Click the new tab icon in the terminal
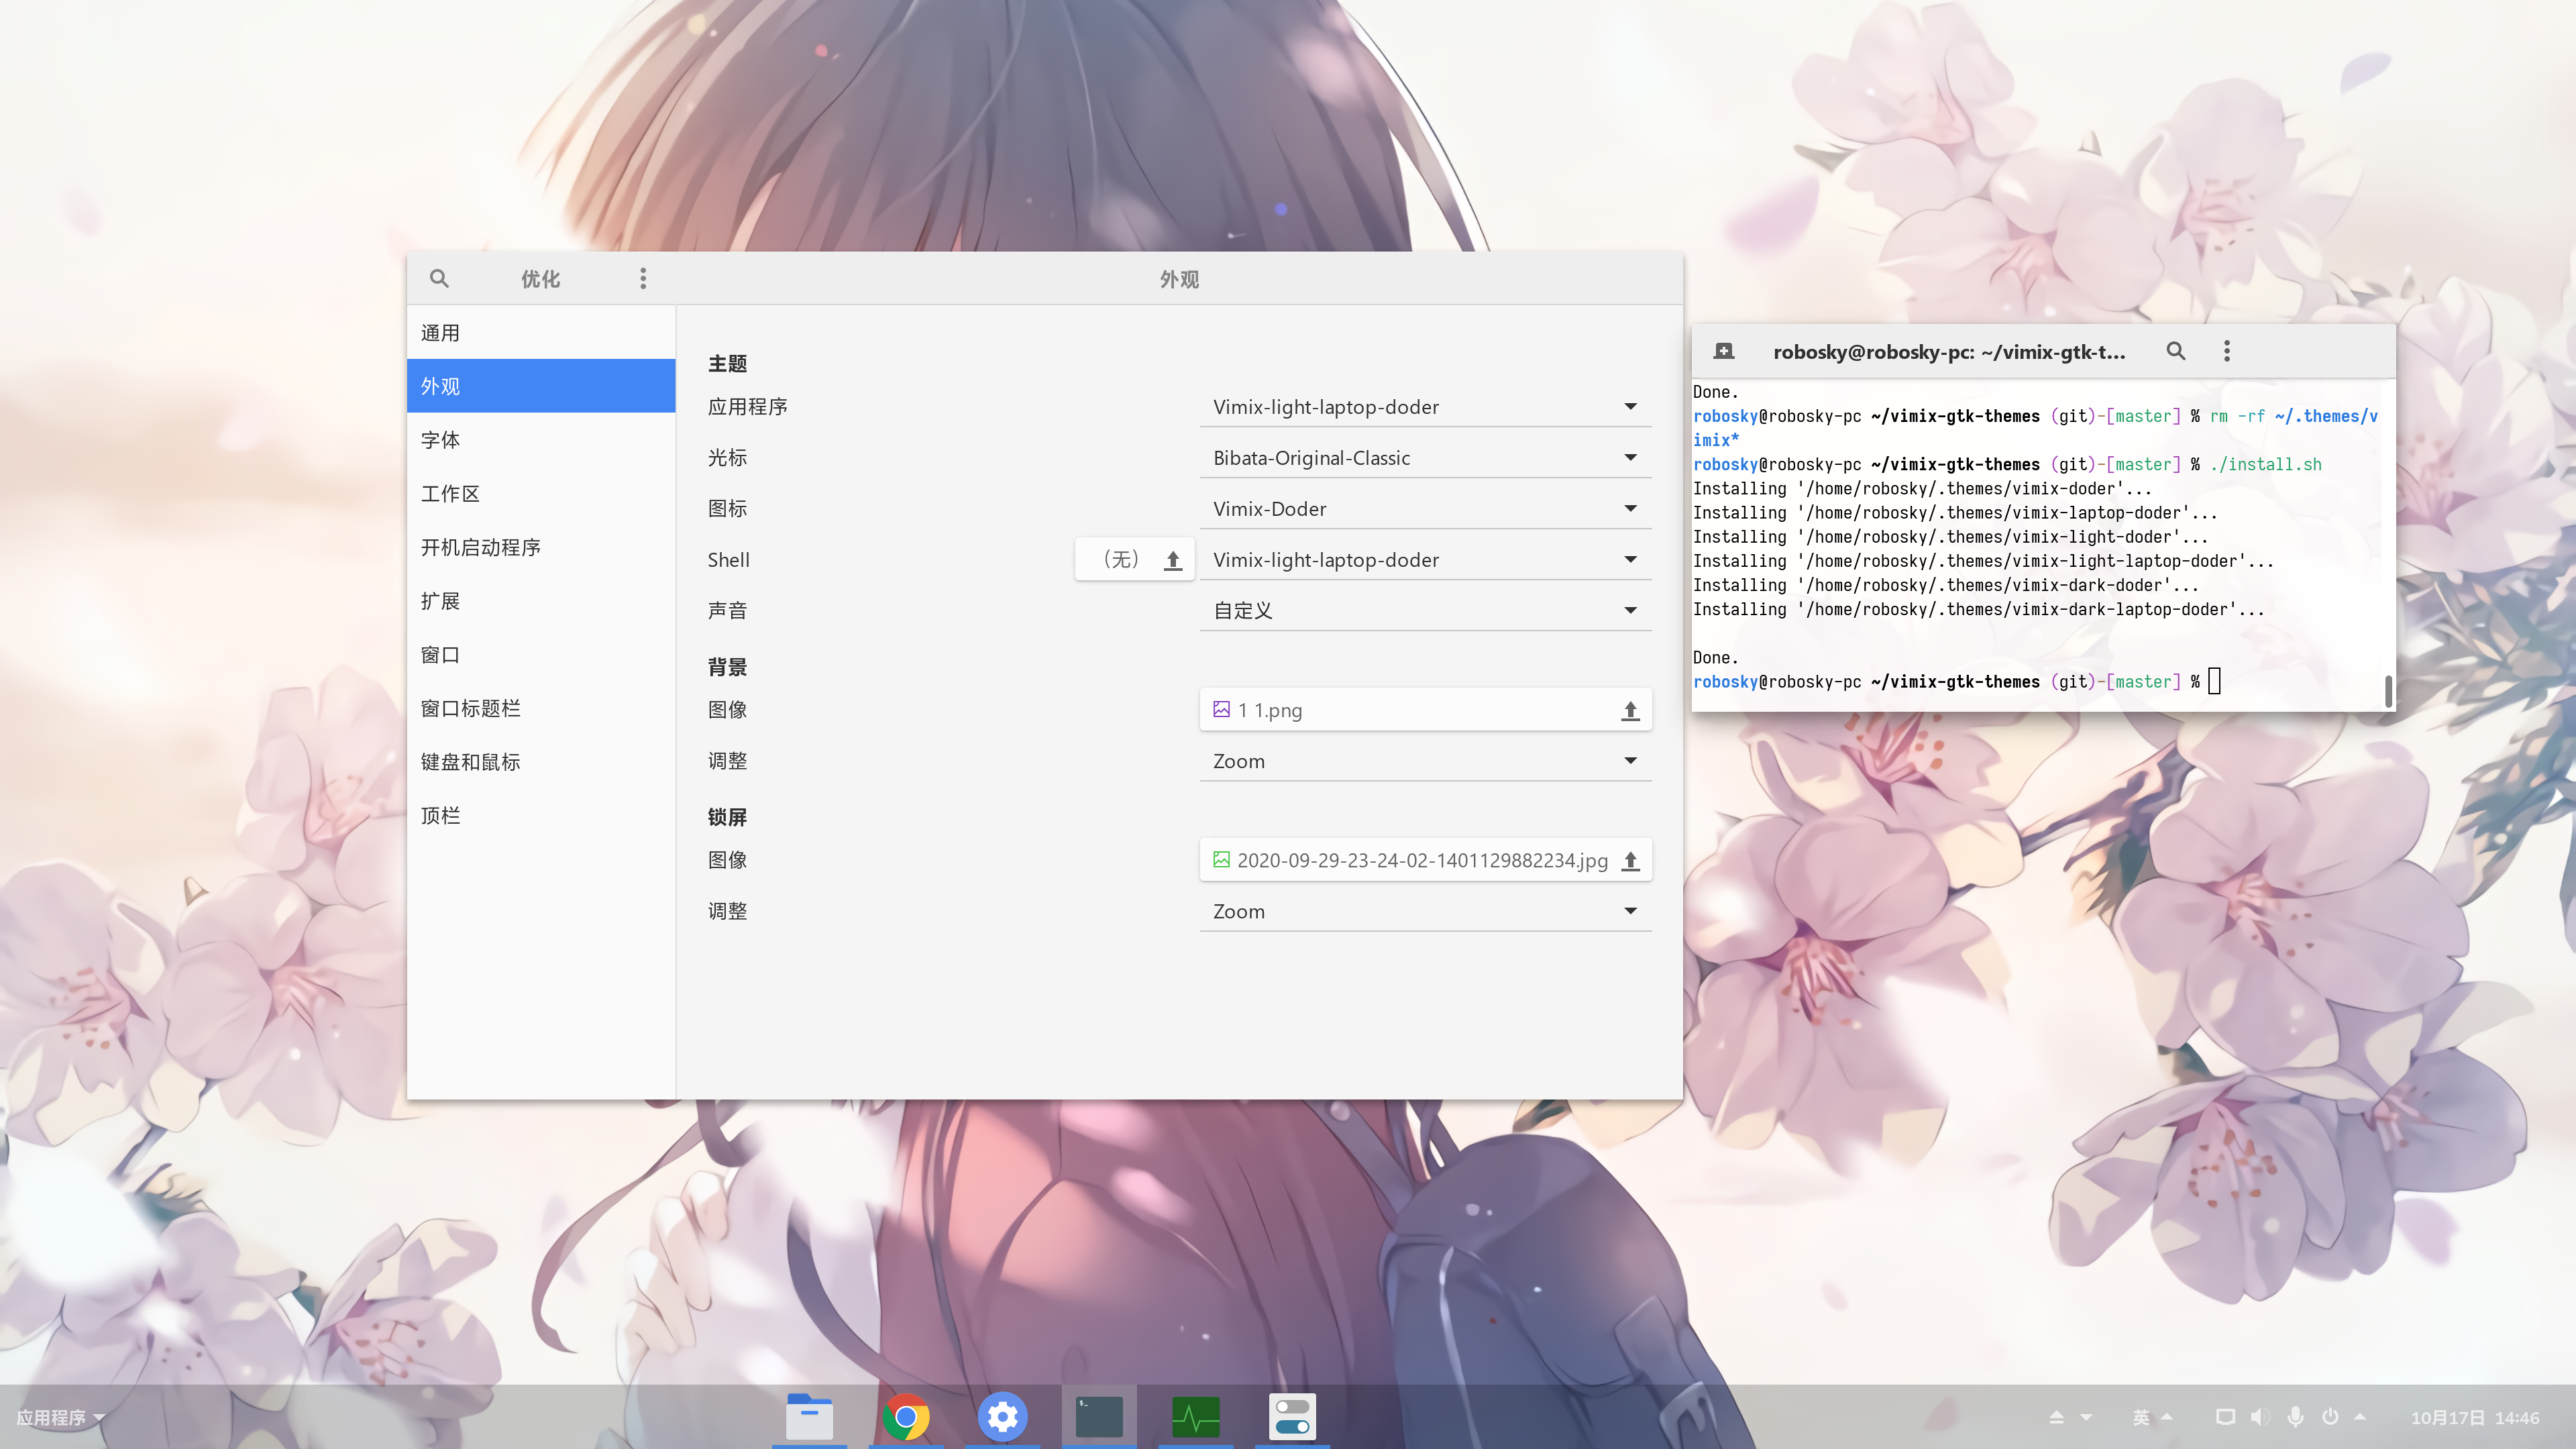The image size is (2576, 1449). 1723,351
